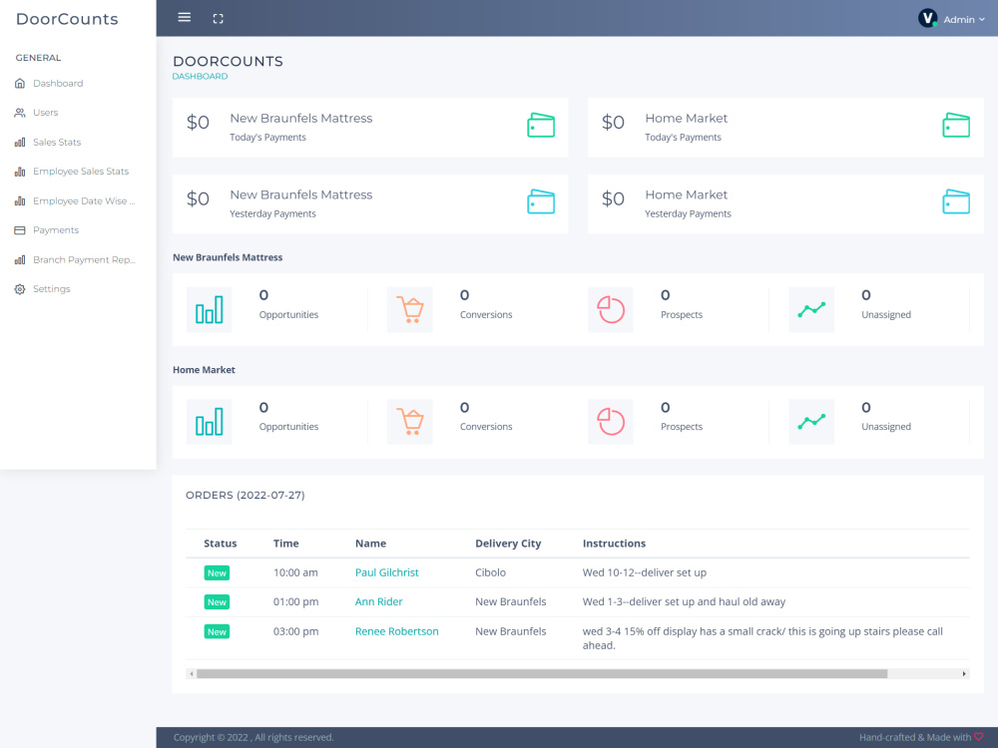The image size is (998, 748).
Task: Click the Employee Date Wise chart icon
Action: 20,201
